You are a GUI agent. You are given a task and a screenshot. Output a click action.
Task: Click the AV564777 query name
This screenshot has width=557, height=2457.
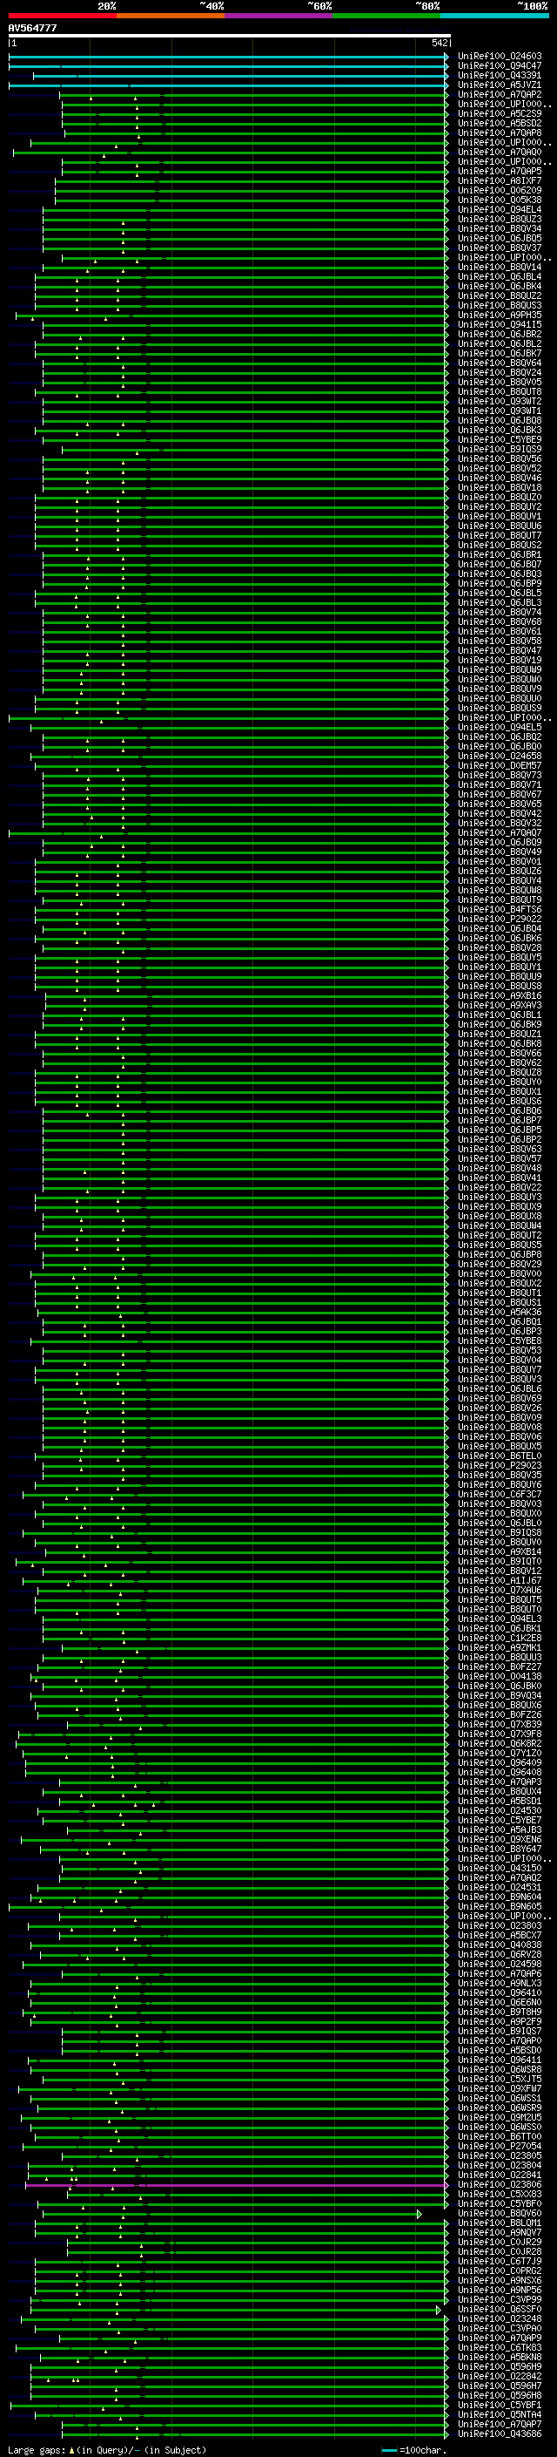click(32, 28)
